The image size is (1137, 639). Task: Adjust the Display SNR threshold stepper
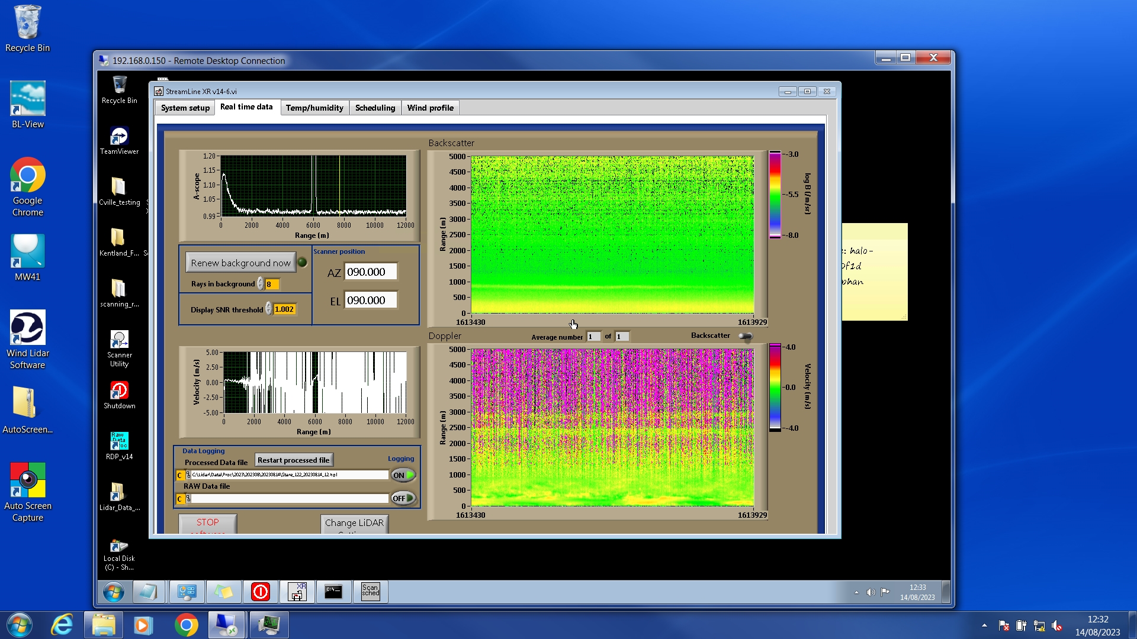click(x=269, y=309)
